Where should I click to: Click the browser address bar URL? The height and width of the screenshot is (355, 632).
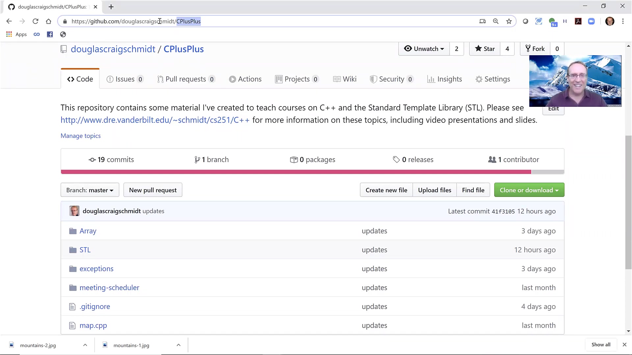coord(136,21)
